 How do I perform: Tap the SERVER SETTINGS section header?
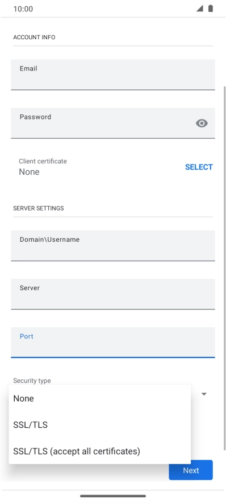(39, 208)
